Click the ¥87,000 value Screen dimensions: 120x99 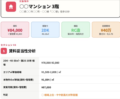pyautogui.click(x=46, y=87)
